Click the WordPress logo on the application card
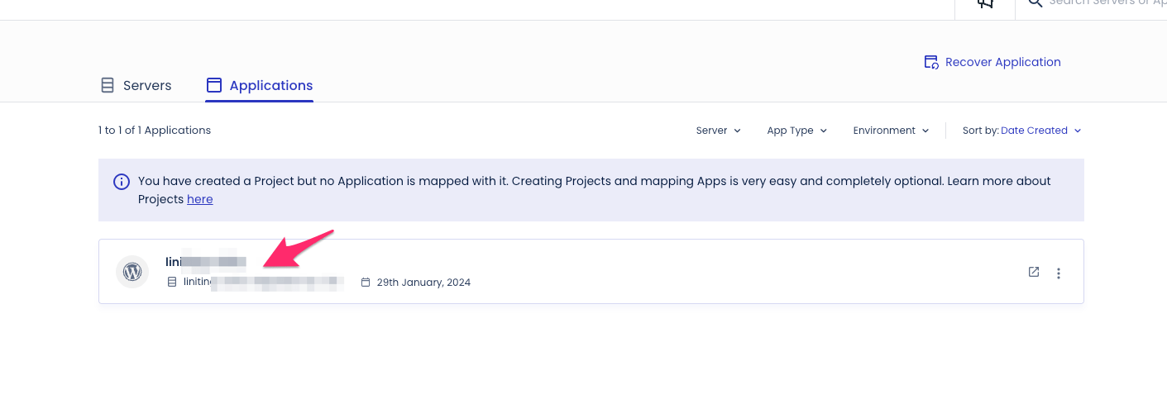1167x404 pixels. coord(132,271)
